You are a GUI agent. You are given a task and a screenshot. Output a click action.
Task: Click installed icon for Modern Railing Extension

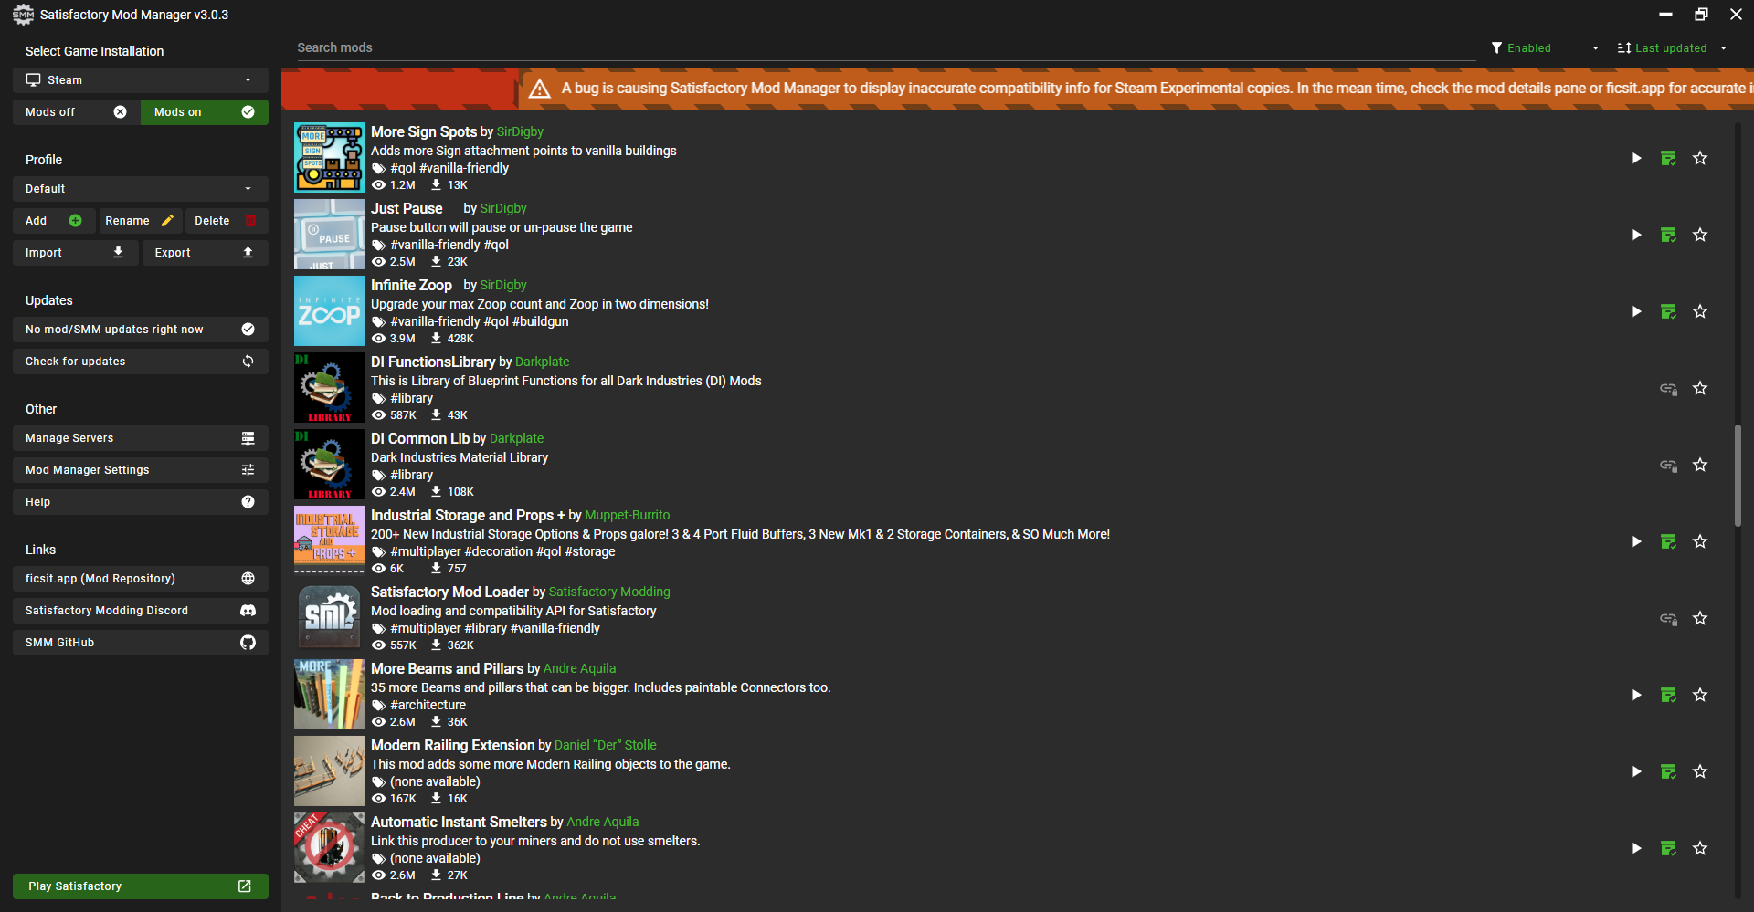pos(1668,771)
